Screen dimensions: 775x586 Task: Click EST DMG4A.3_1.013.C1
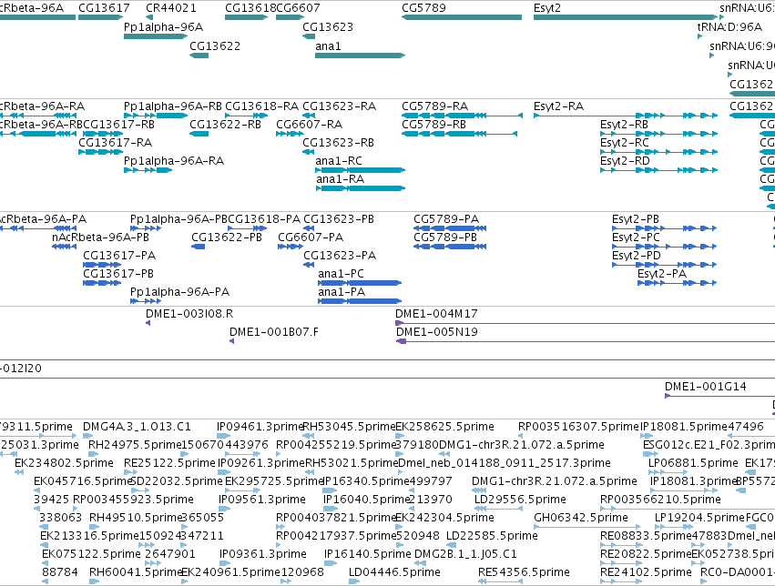coord(88,436)
